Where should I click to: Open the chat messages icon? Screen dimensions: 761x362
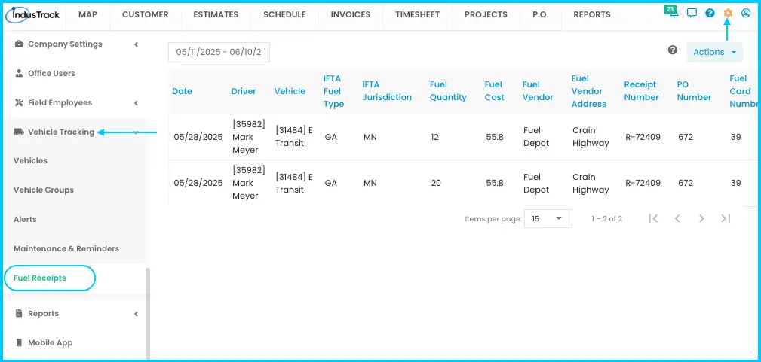pyautogui.click(x=692, y=13)
